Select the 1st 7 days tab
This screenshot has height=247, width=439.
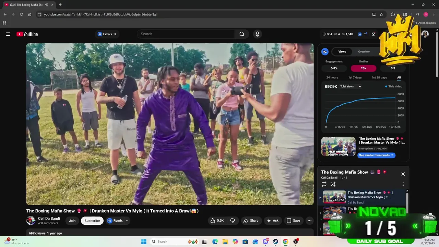tap(355, 78)
